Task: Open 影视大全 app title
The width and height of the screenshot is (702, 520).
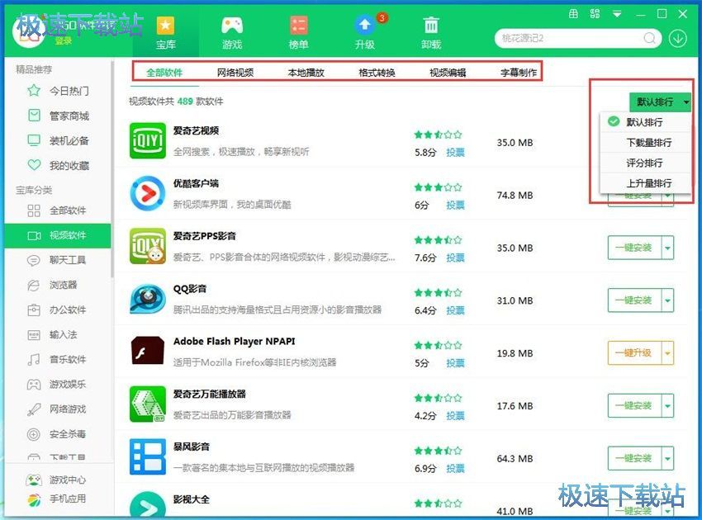Action: (191, 499)
